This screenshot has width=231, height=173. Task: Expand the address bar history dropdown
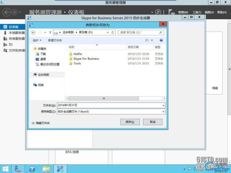(x=108, y=32)
